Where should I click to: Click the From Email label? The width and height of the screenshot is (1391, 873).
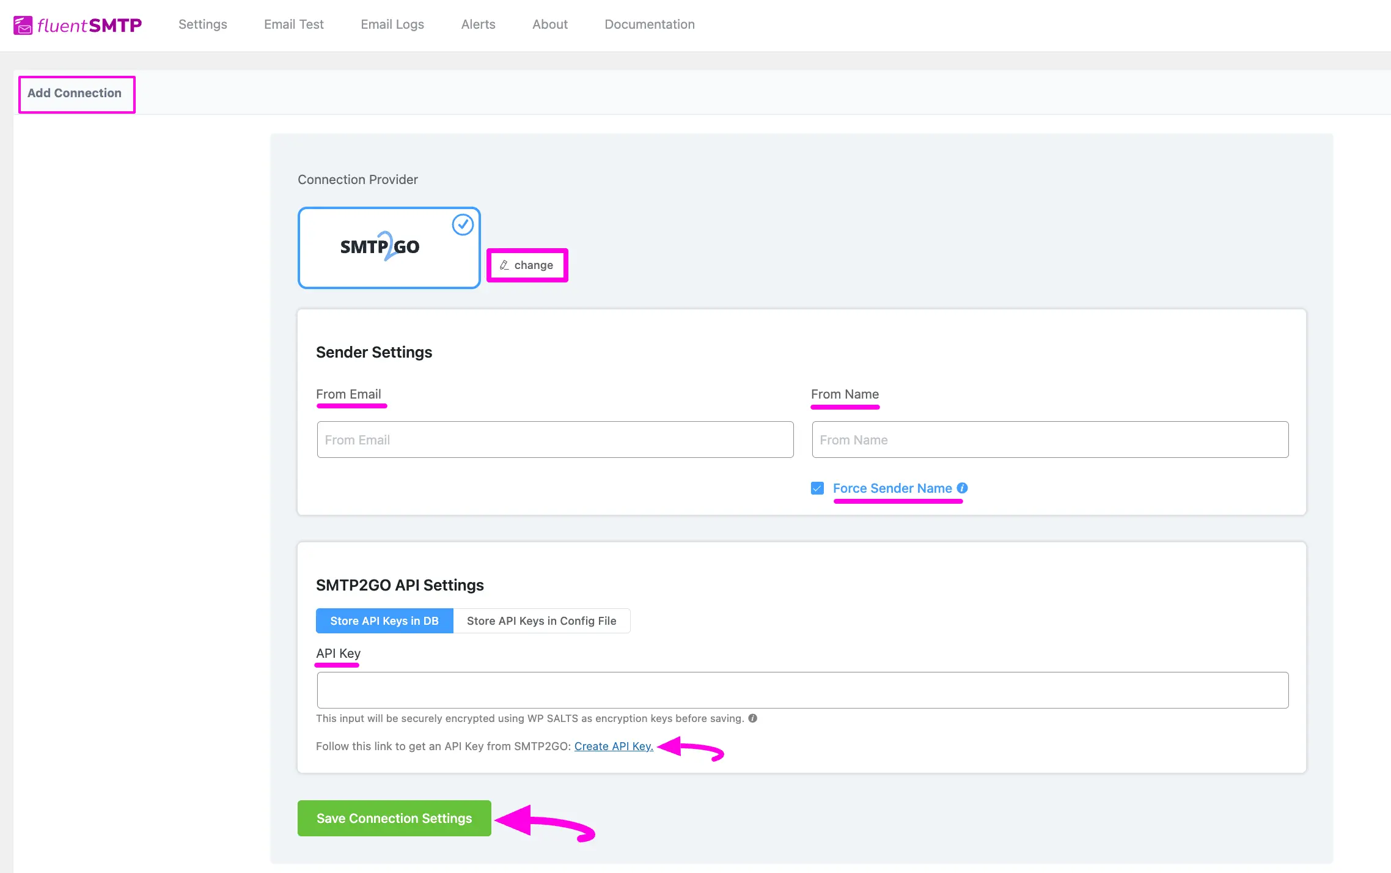348,394
